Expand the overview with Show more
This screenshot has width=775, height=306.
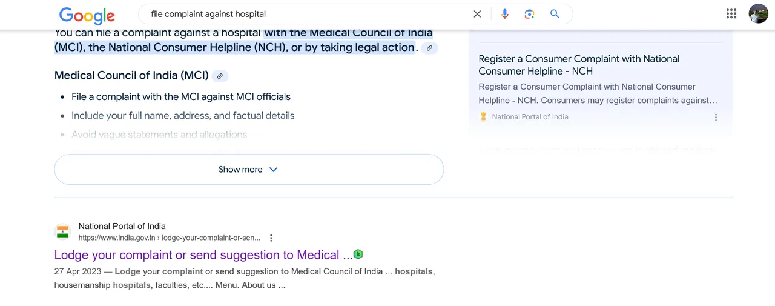249,170
